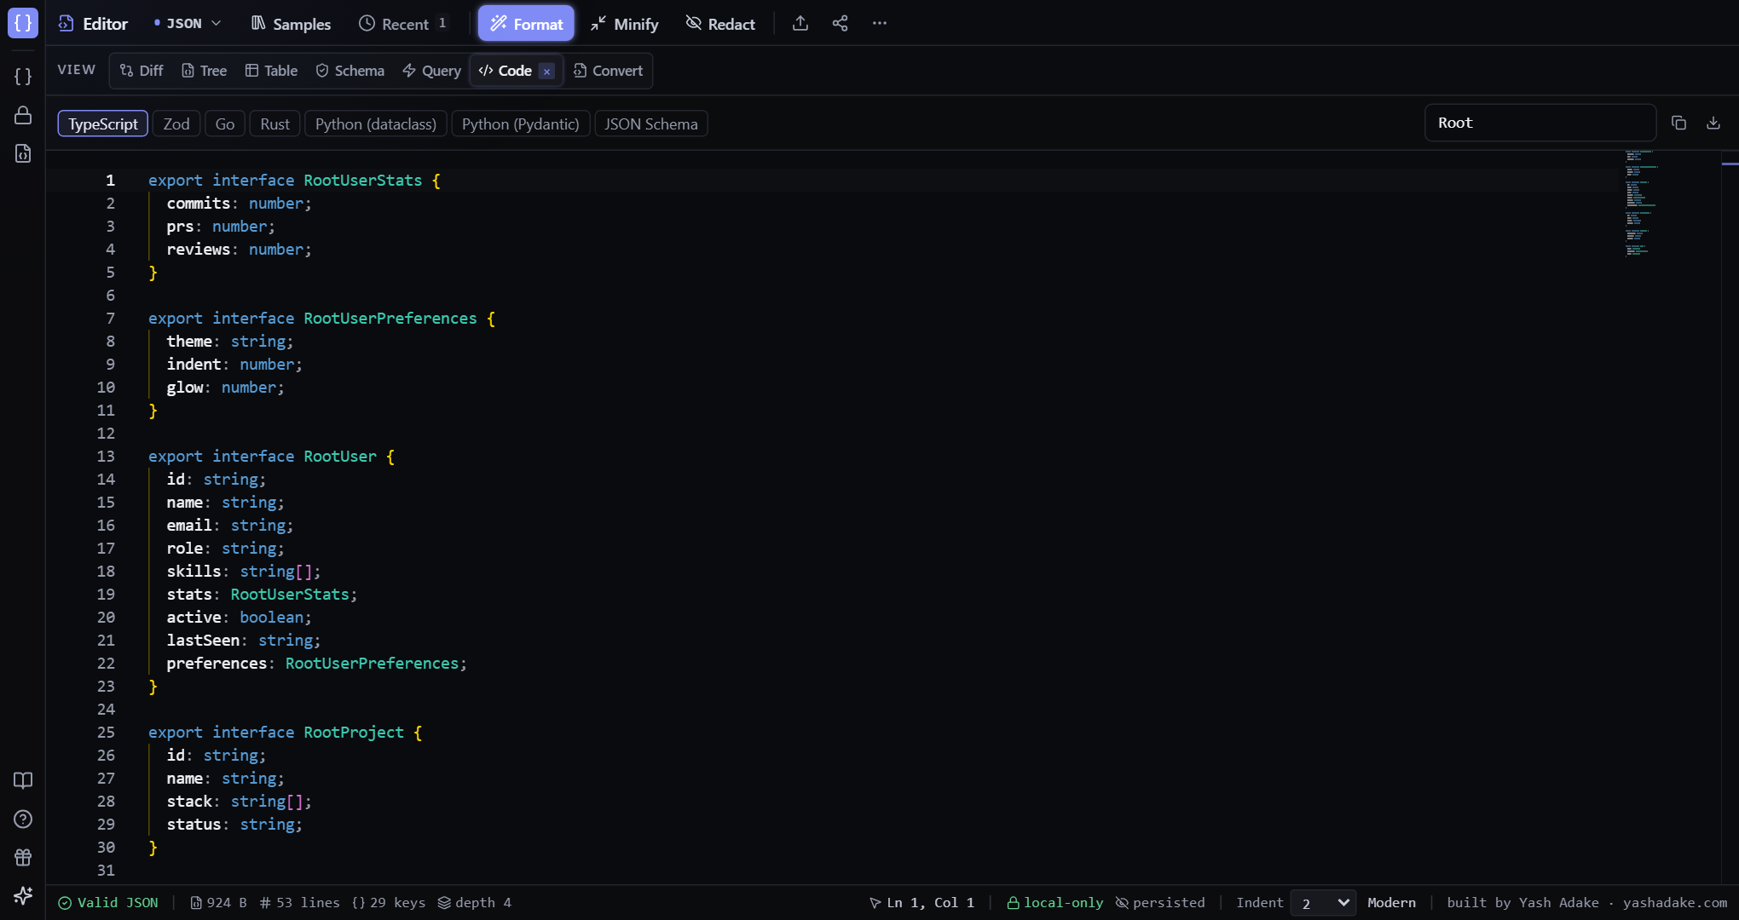Select Zod output language
The image size is (1739, 920).
click(176, 124)
